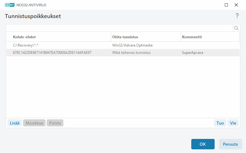This screenshot has height=153, width=246.
Task: Click the Muokkaa button
Action: (34, 123)
